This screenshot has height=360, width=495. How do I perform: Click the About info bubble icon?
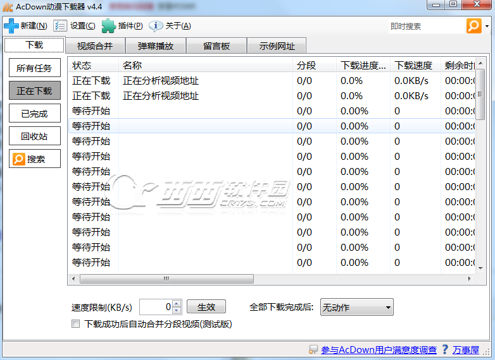(x=156, y=26)
